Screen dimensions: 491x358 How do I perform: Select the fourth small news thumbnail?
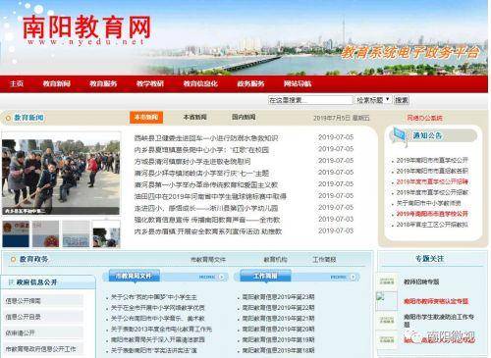106,233
